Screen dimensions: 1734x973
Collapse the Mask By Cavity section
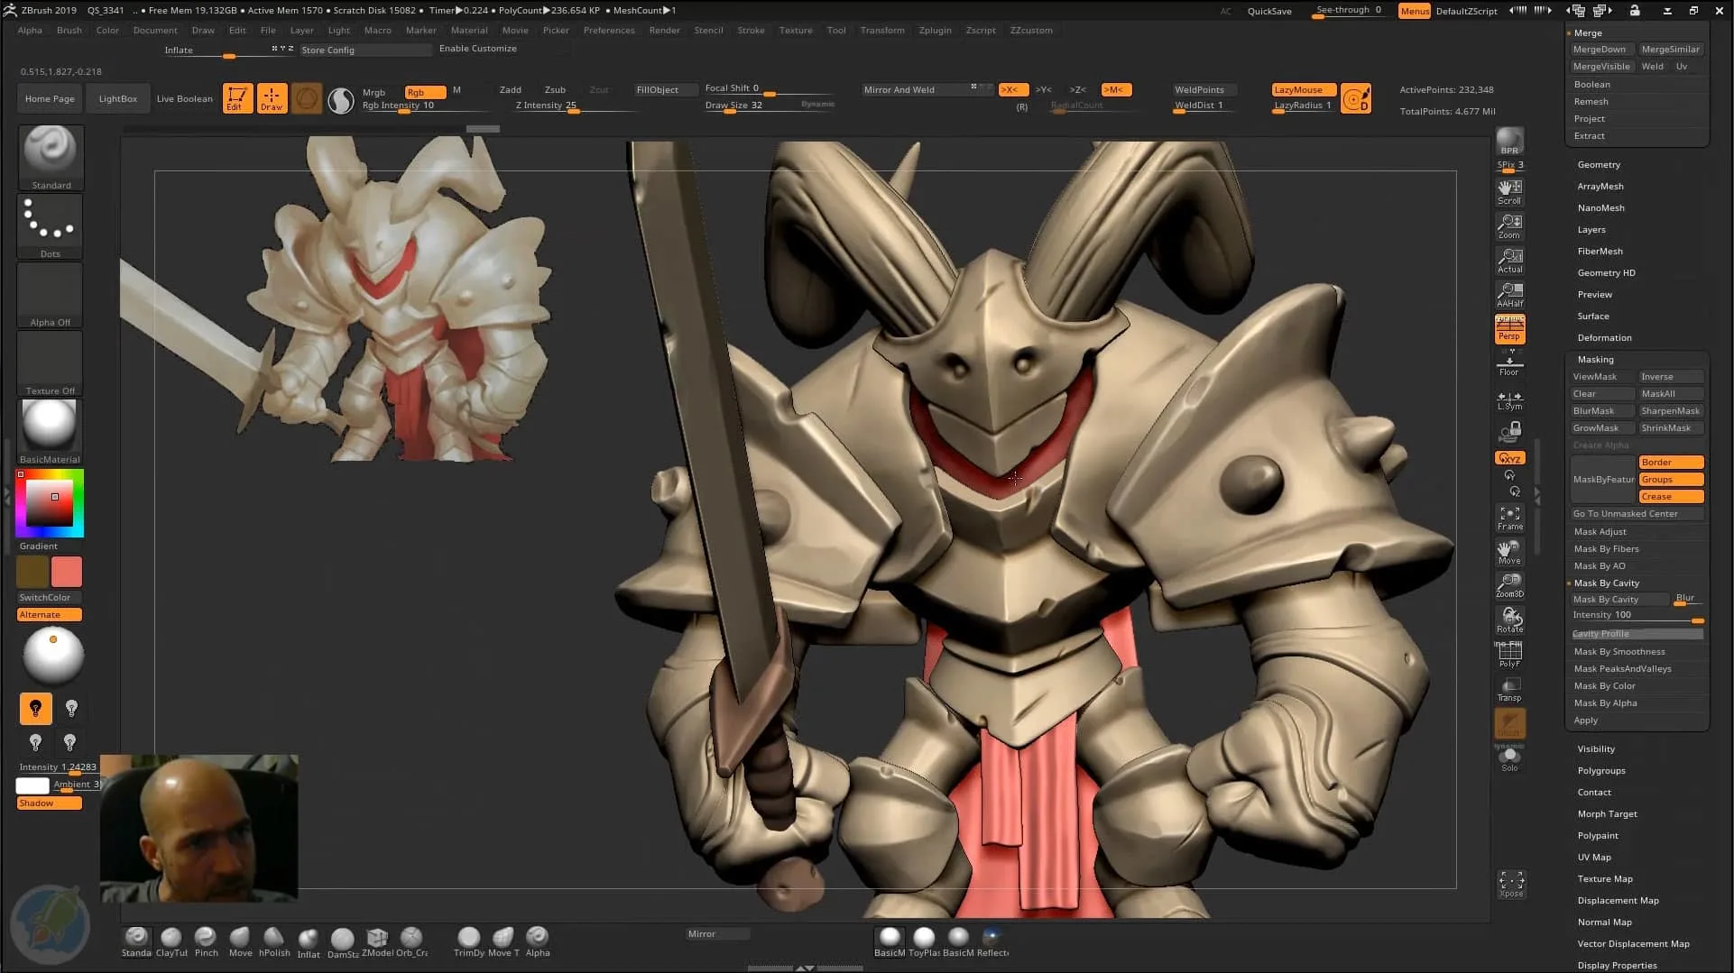[1606, 583]
